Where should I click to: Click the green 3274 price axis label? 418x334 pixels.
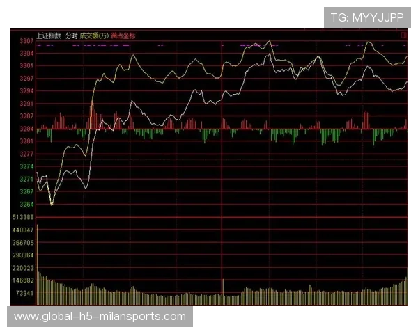26,166
